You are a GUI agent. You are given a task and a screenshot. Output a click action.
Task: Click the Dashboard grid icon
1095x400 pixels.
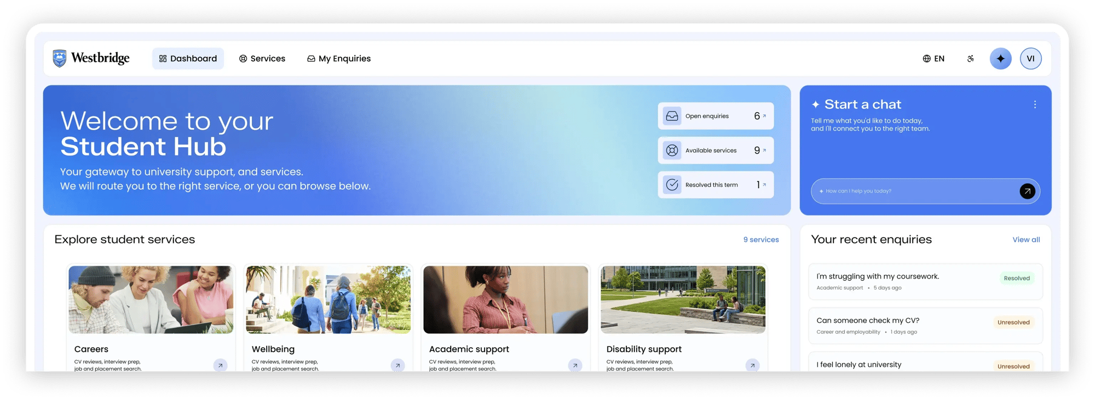coord(163,59)
